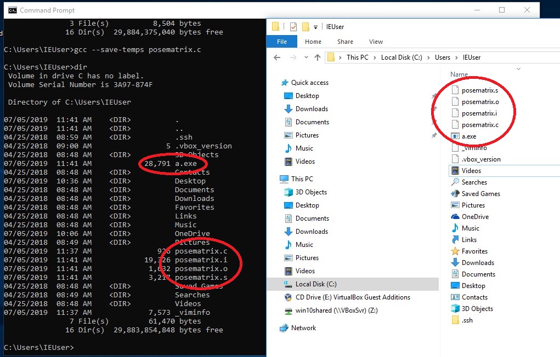The height and width of the screenshot is (357, 560).
Task: Navigate to This PC via the breadcrumb link
Action: [x=358, y=57]
